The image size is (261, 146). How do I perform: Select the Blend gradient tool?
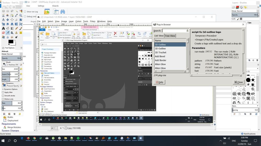12,29
